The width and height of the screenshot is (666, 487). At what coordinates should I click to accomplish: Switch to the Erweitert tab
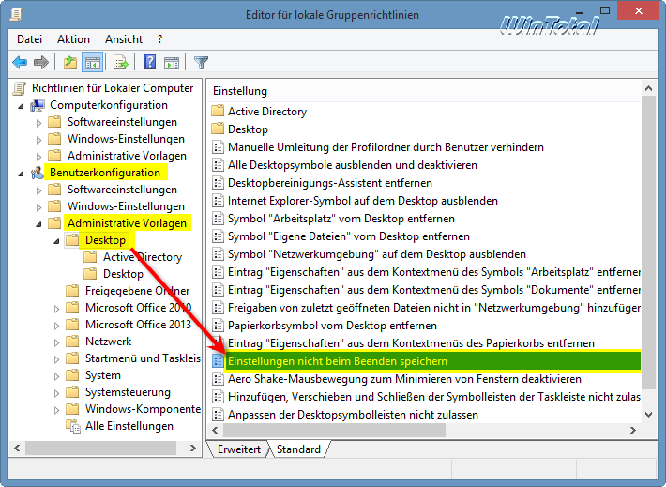239,449
